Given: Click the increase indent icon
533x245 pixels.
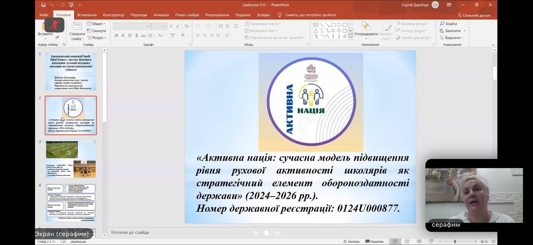Looking at the screenshot, I should pyautogui.click(x=228, y=26).
